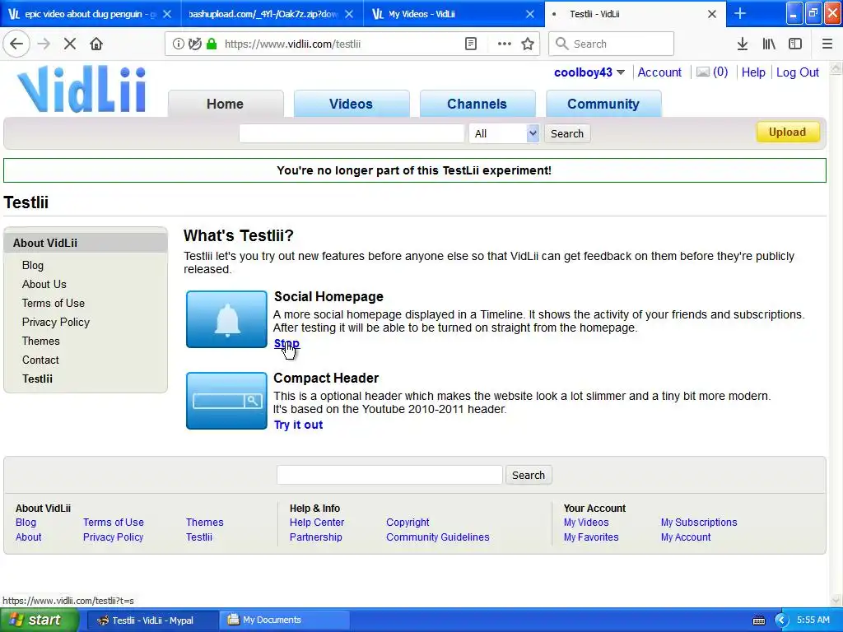The image size is (843, 632).
Task: Open Blog in the About VidLii sidebar
Action: tap(33, 266)
